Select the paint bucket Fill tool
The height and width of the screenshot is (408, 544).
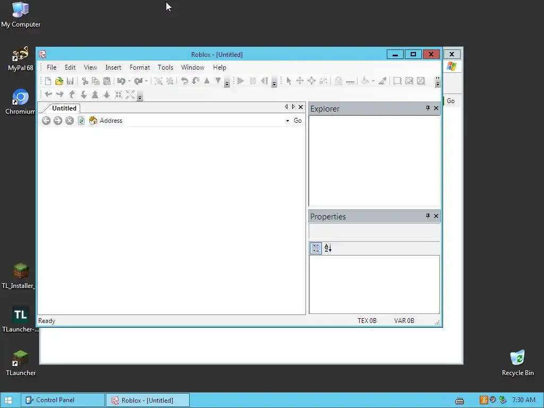click(365, 81)
